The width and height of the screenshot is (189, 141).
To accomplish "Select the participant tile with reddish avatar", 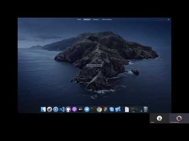I will pos(179,118).
